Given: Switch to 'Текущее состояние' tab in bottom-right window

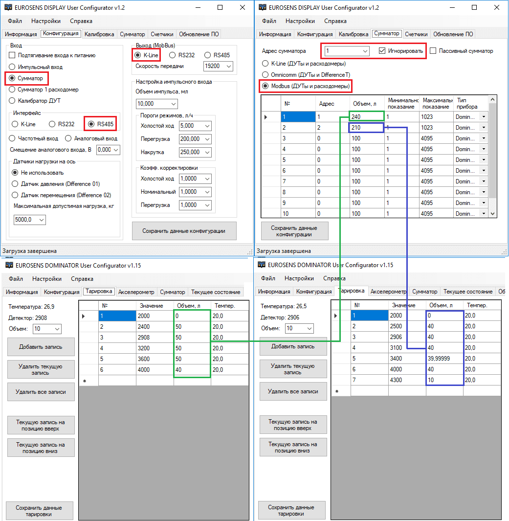Looking at the screenshot, I should [468, 292].
